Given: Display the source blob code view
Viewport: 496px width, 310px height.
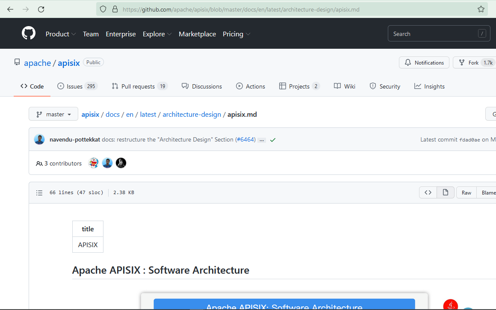Looking at the screenshot, I should point(428,192).
